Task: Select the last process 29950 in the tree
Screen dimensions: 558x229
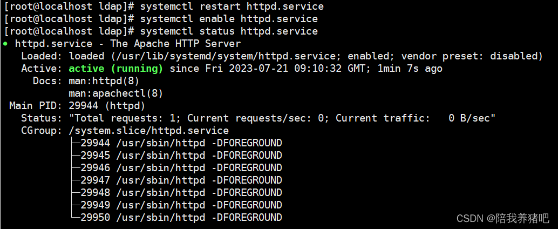Action: pyautogui.click(x=181, y=217)
